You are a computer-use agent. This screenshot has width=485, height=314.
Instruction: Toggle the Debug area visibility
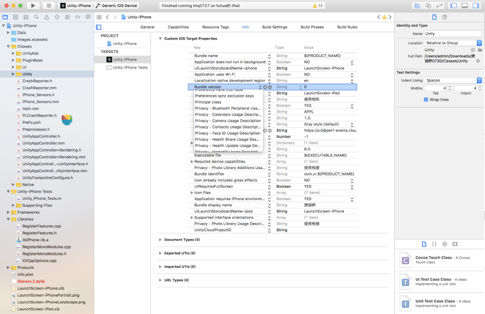click(465, 6)
